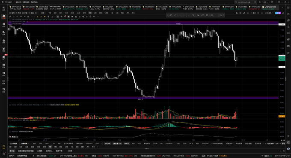Click the trash delete-drawings icon
Screen dimensions: 291x158
(90, 17)
